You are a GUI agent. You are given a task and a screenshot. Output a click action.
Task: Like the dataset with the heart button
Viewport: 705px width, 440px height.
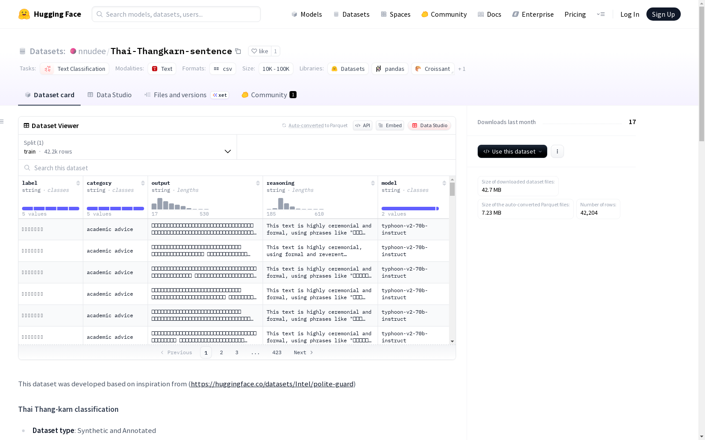260,51
